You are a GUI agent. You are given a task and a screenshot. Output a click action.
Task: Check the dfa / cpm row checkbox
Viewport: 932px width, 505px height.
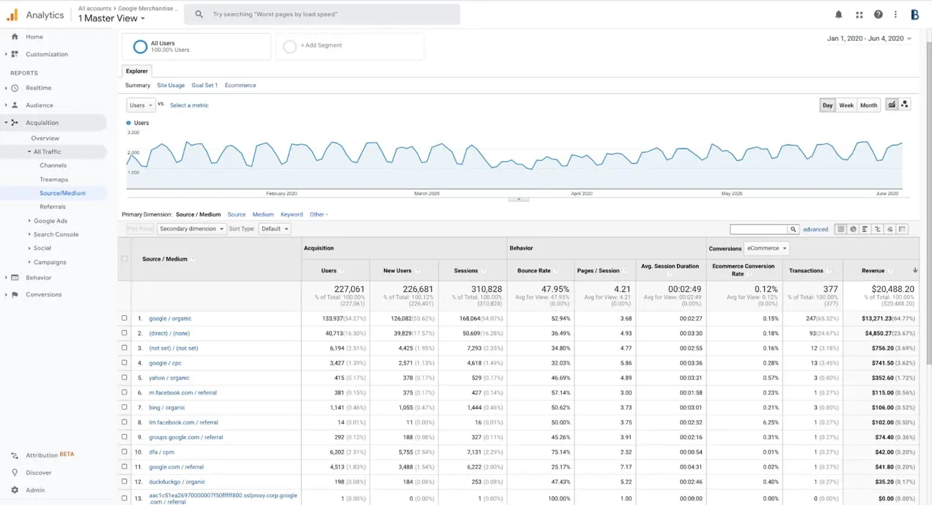(125, 452)
